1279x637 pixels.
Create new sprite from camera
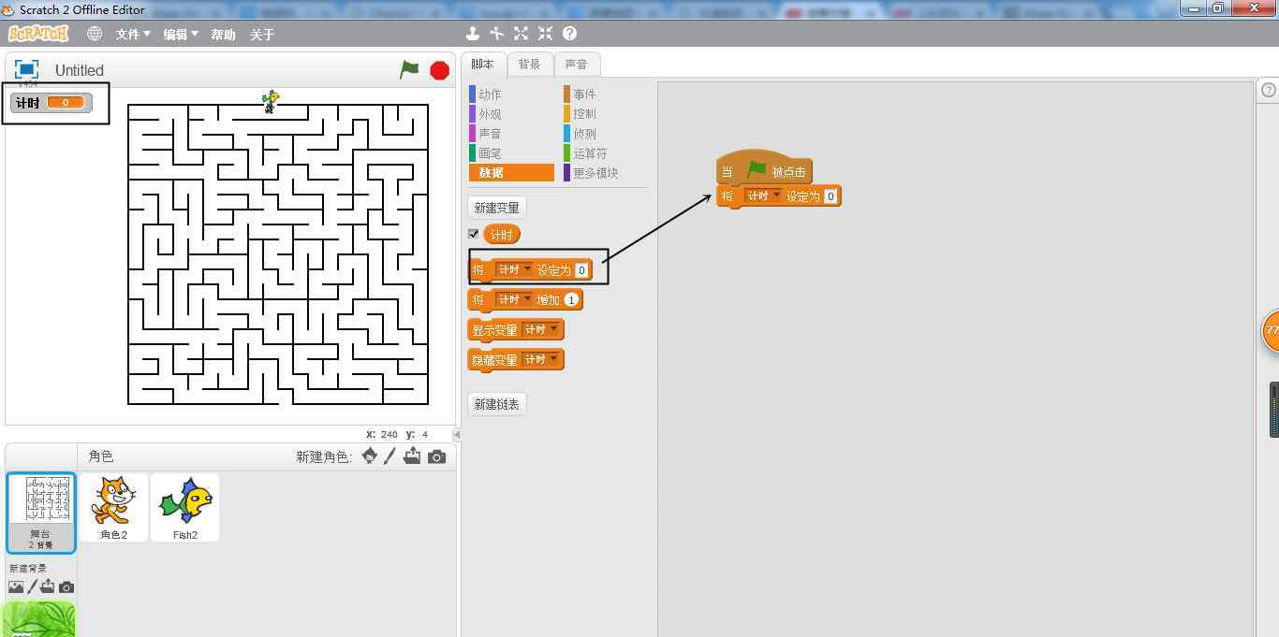coord(436,456)
